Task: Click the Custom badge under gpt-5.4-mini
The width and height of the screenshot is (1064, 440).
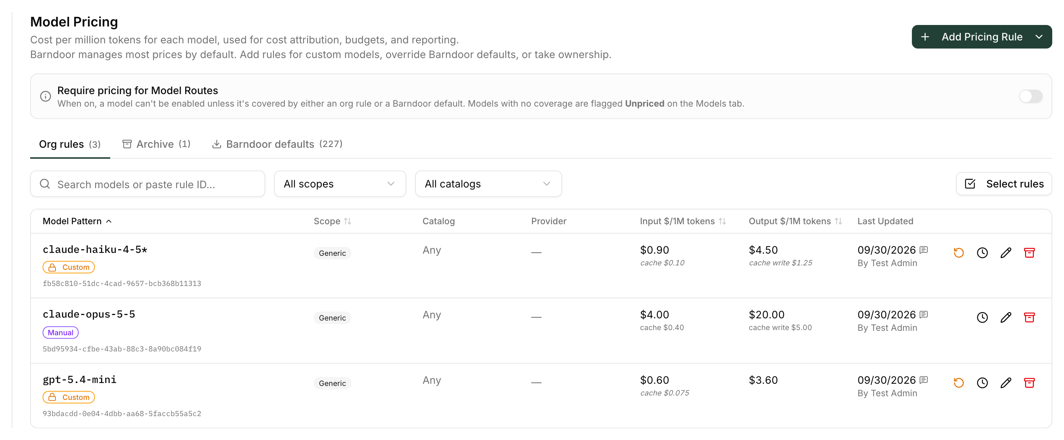Action: [x=69, y=397]
